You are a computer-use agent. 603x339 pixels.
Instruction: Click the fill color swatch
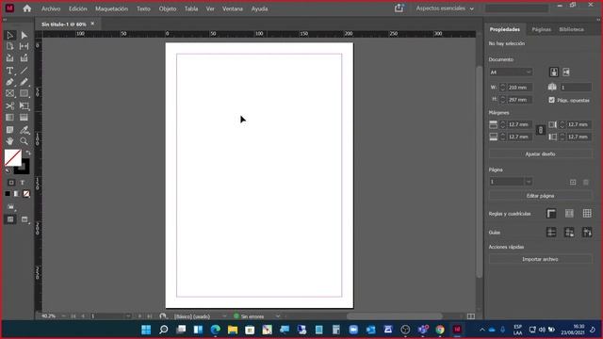(x=12, y=157)
